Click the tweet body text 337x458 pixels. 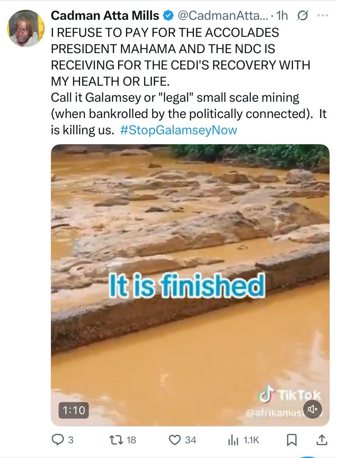click(189, 81)
